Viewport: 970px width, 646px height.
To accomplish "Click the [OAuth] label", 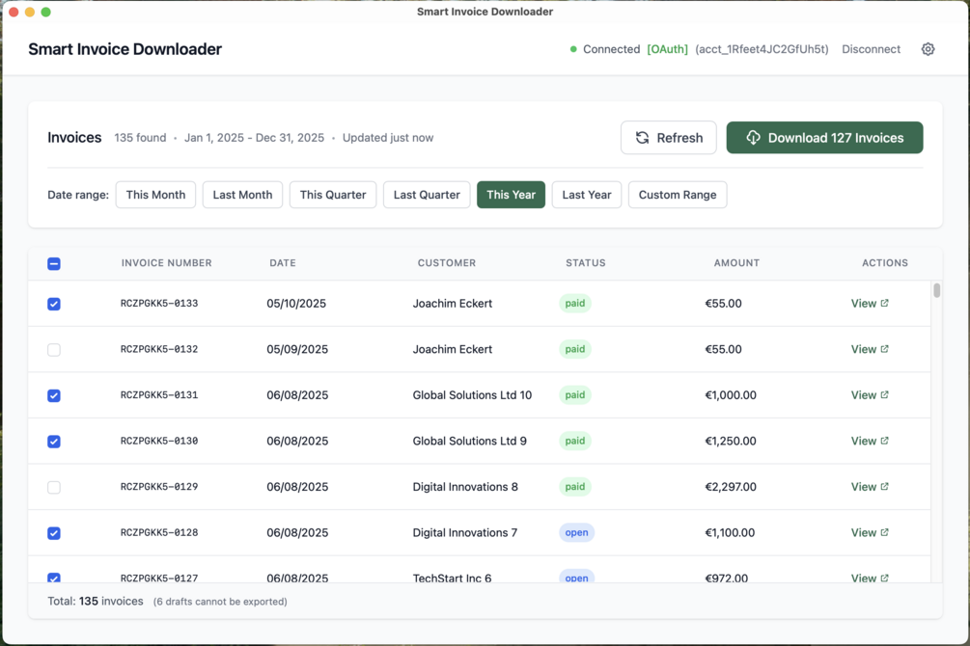I will click(x=668, y=49).
